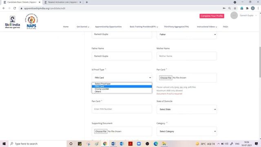Open Sticky Notes from the taskbar

pos(80,144)
